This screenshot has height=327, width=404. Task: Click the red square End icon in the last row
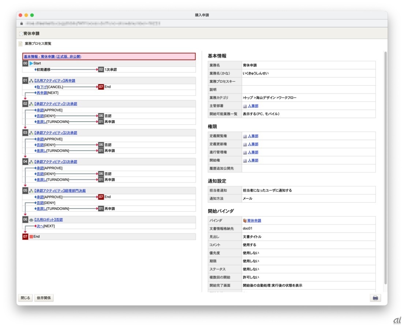[x=31, y=237]
